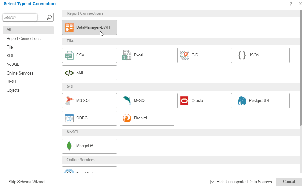Image resolution: width=305 pixels, height=189 pixels.
Task: Select the XML connection icon
Action: (x=69, y=73)
